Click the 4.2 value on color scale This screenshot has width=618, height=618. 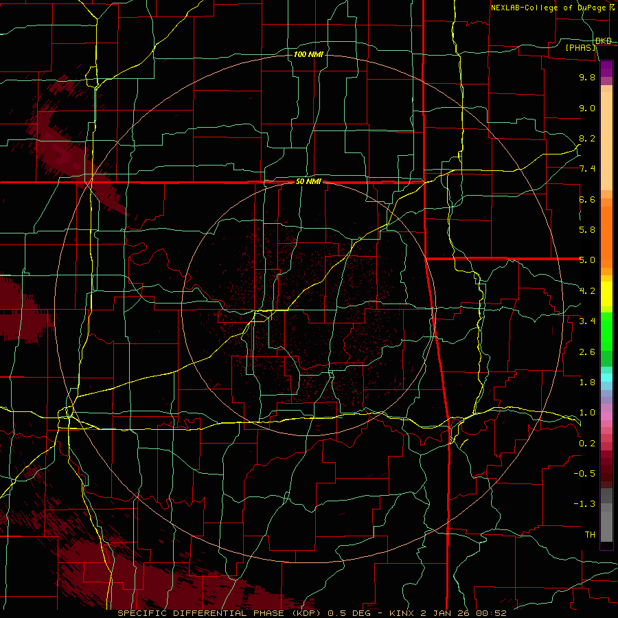587,291
